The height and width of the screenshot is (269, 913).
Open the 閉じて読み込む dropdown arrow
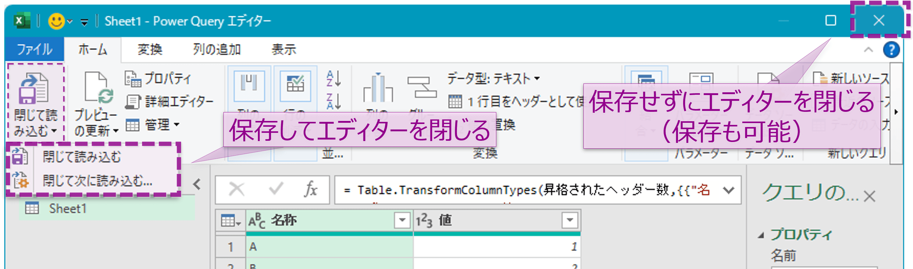[54, 131]
